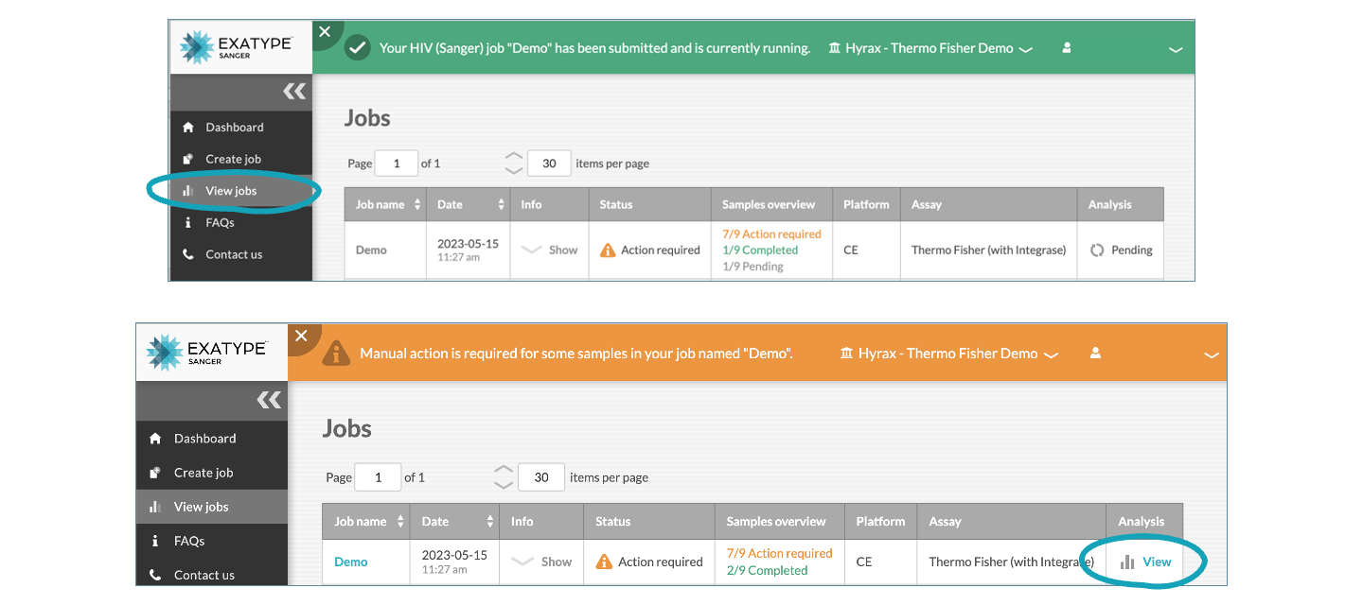Select View jobs in top screenshot sidebar
Image resolution: width=1363 pixels, height=605 pixels.
pos(241,191)
